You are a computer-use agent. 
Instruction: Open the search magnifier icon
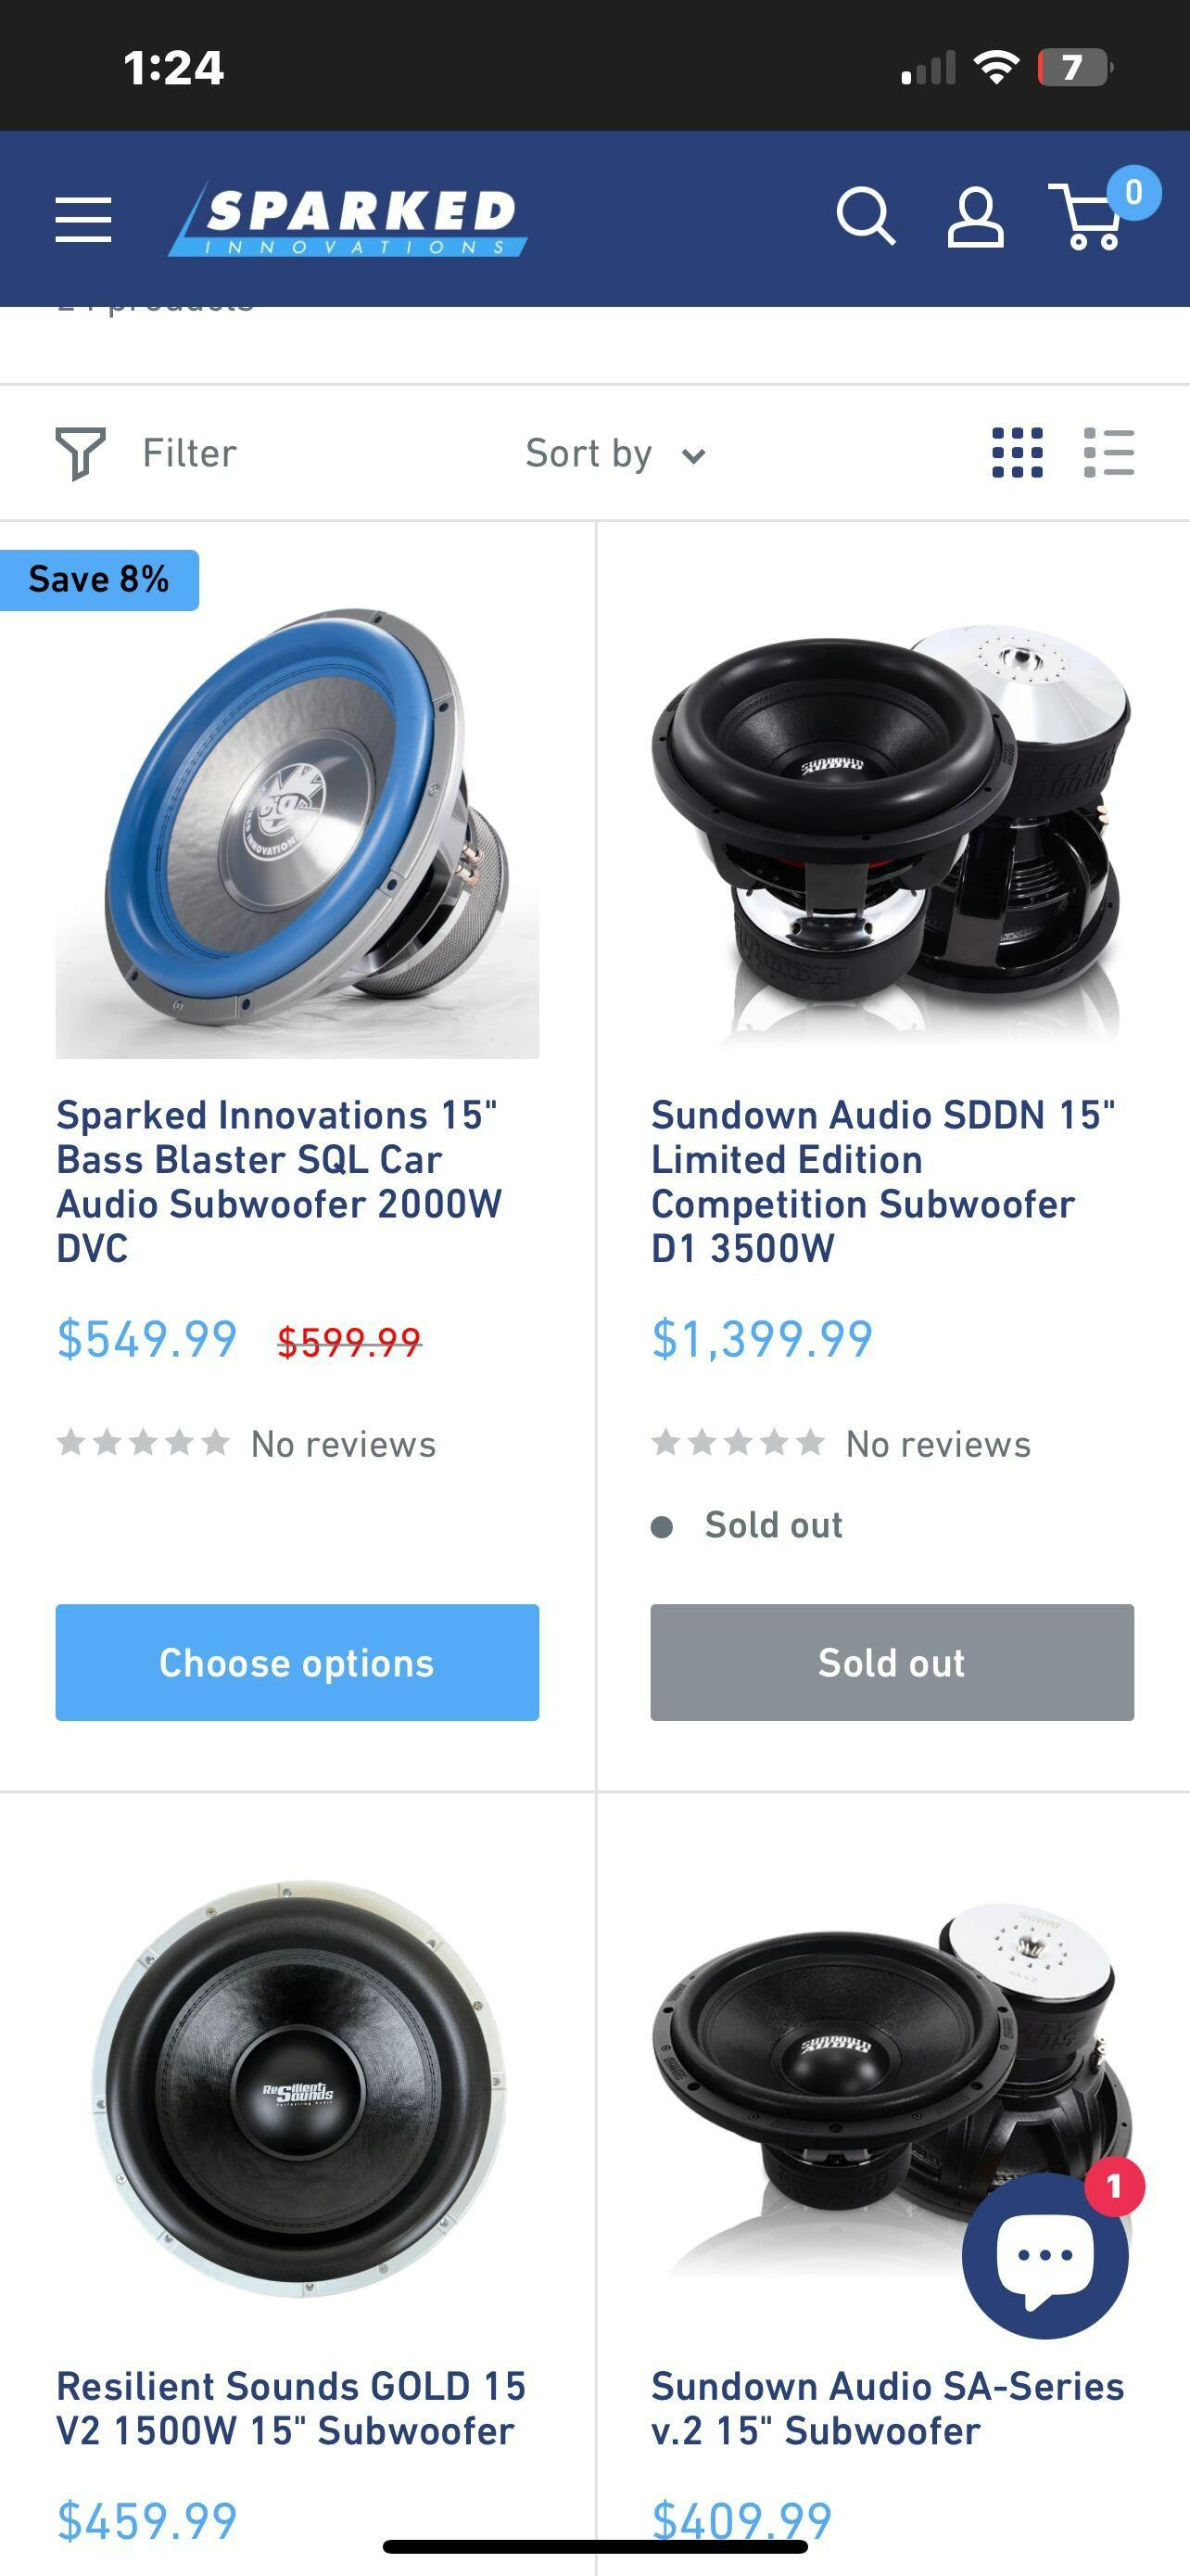(x=866, y=216)
